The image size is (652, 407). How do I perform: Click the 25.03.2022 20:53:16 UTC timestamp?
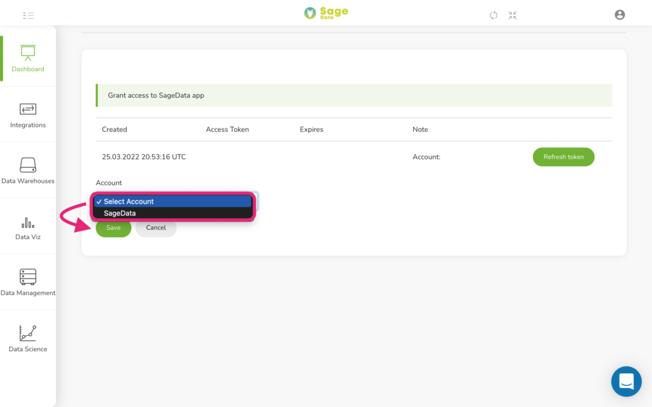click(144, 157)
